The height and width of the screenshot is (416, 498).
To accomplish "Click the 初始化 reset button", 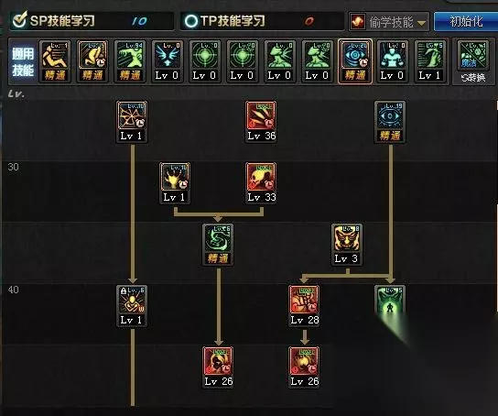I will 466,22.
